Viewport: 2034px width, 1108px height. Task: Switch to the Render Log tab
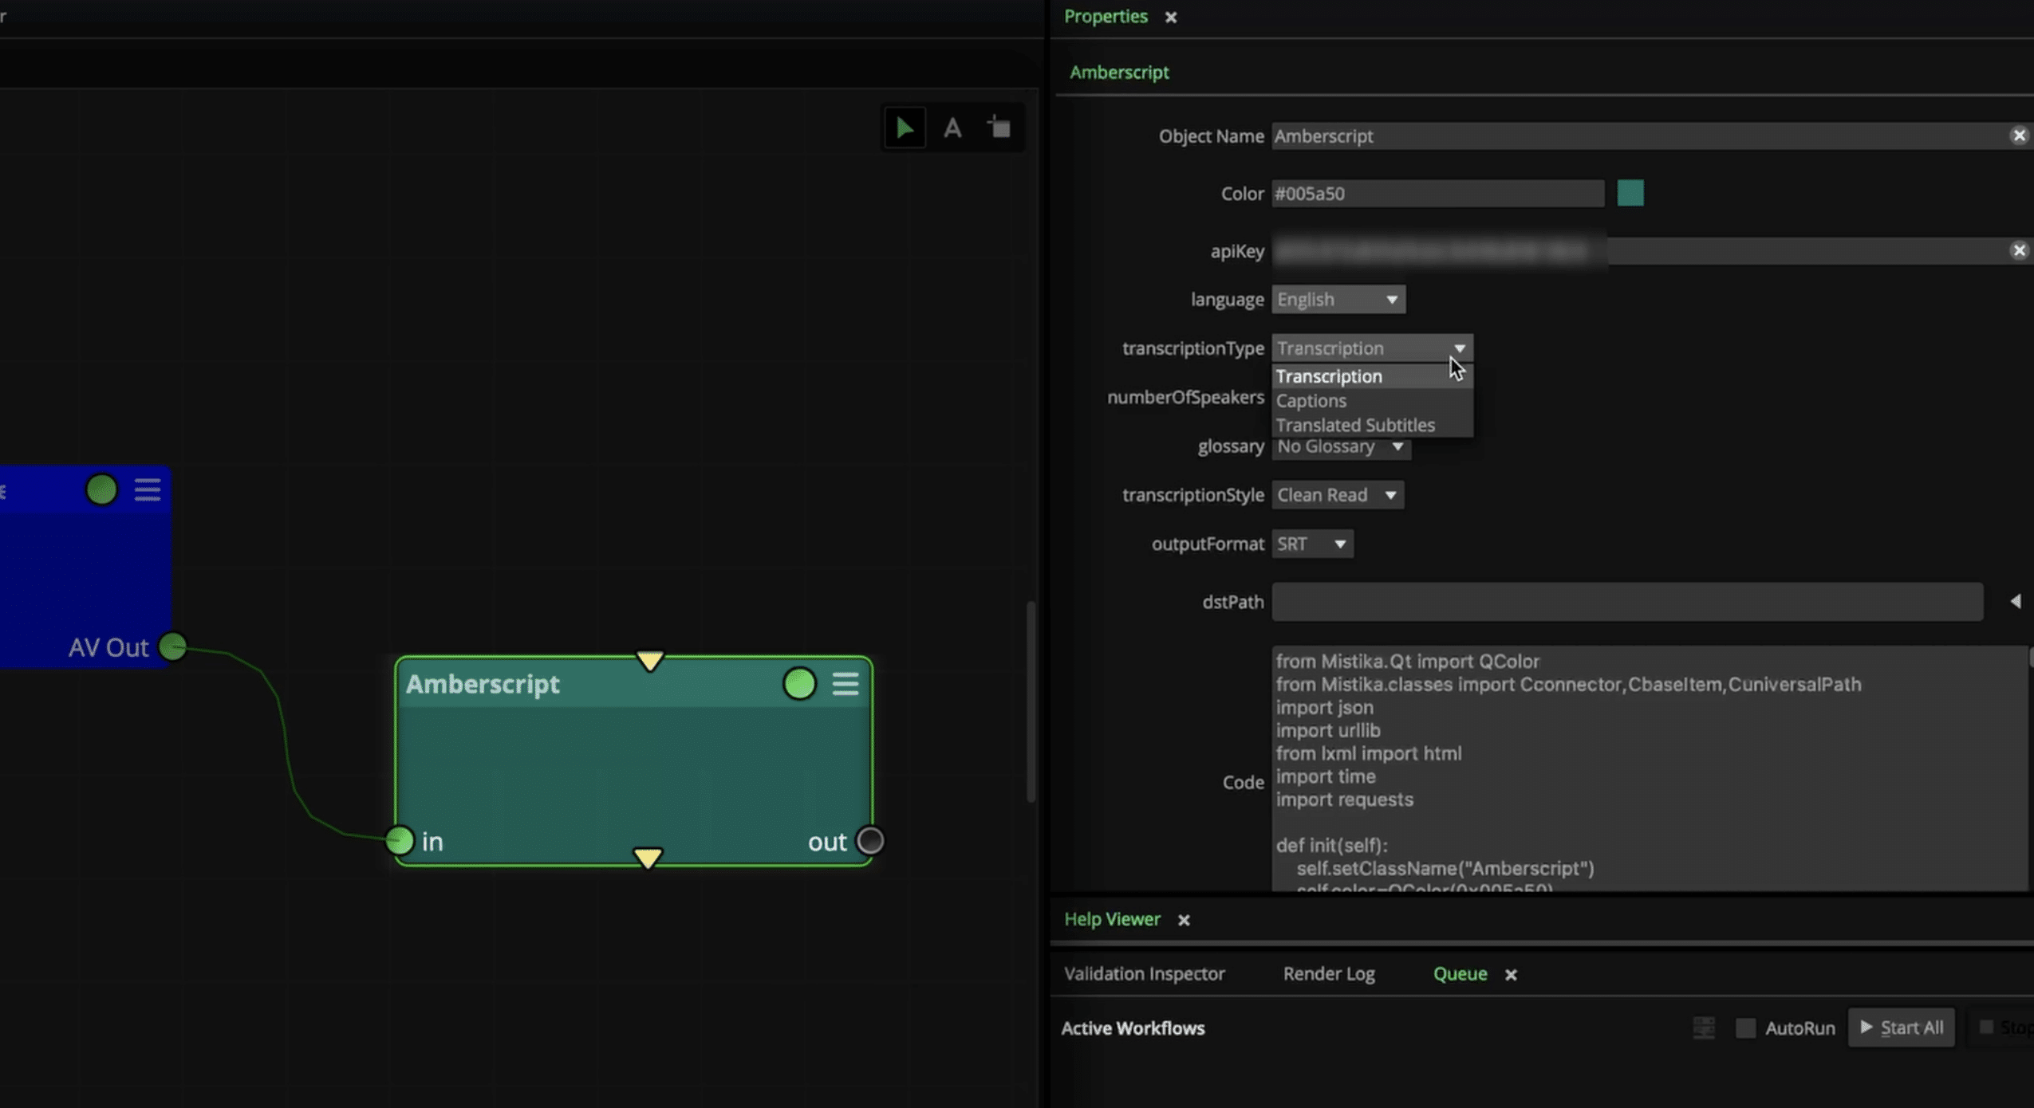(1328, 973)
